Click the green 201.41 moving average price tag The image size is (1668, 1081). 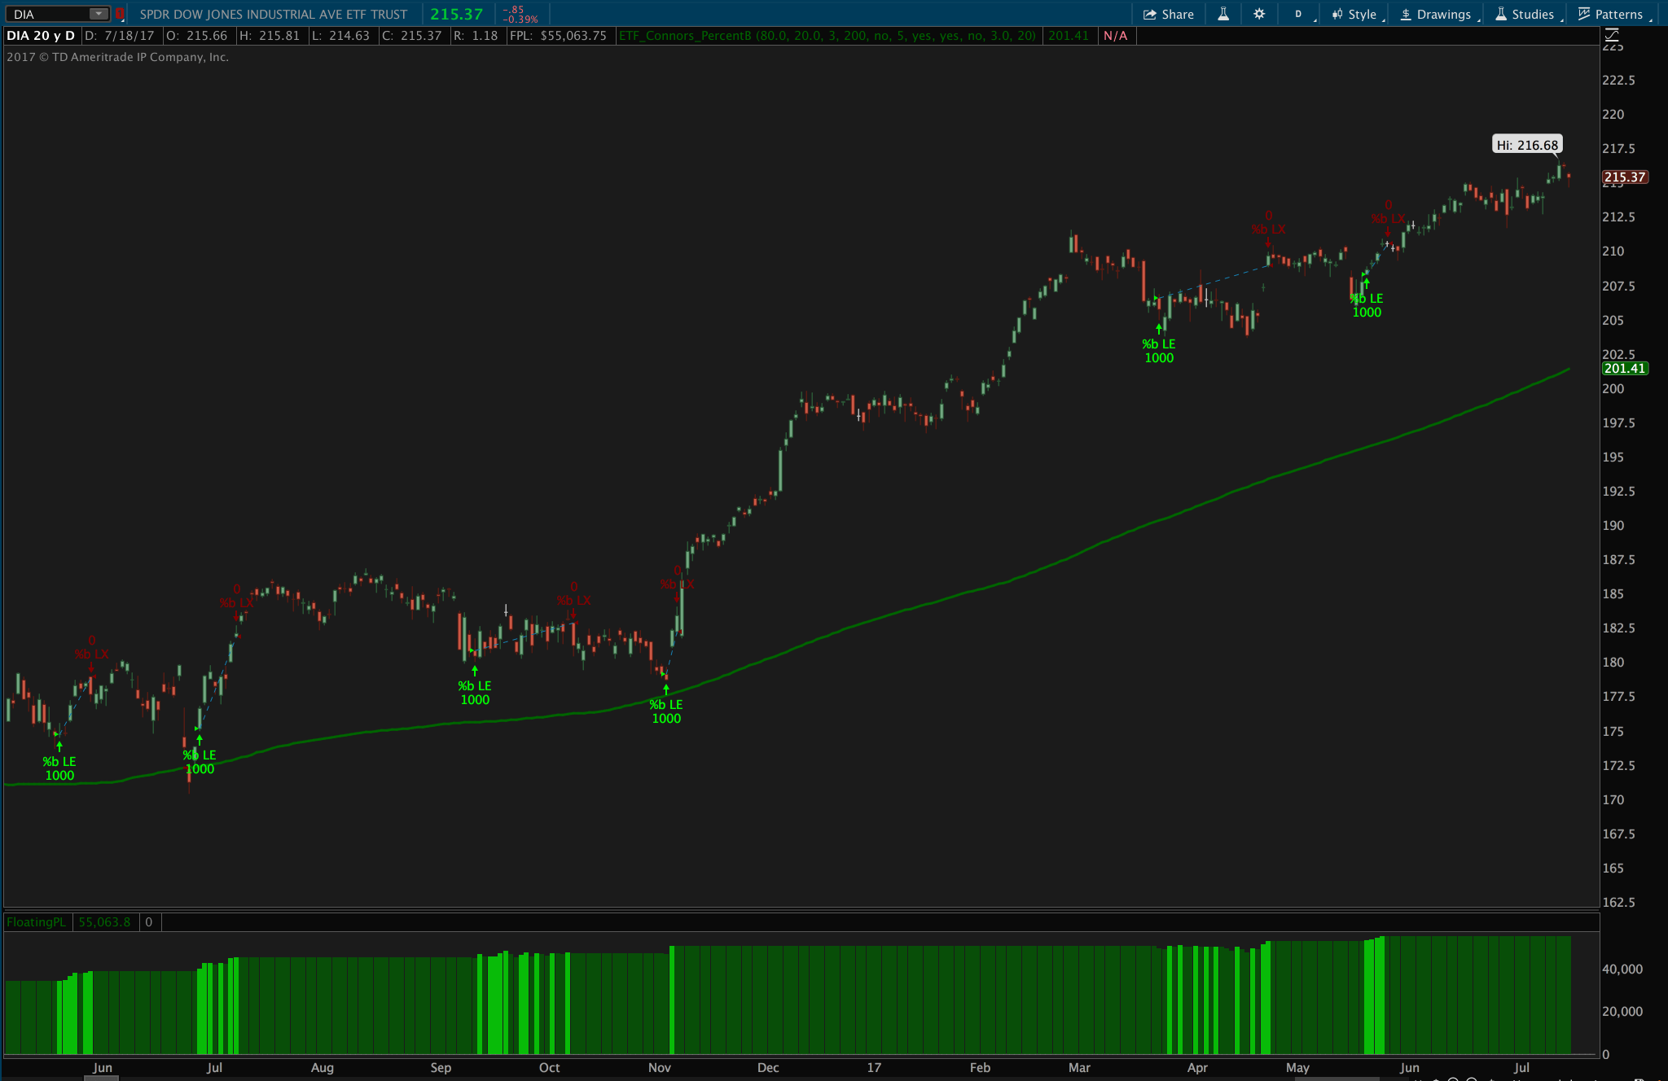tap(1624, 368)
